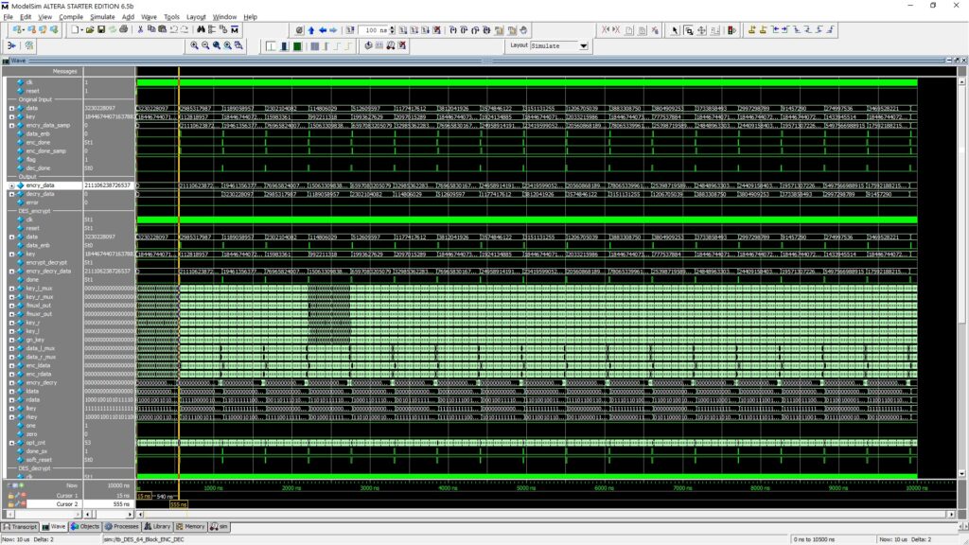Click the Paste toolbar icon
Viewport: 969px width, 545px height.
click(164, 28)
